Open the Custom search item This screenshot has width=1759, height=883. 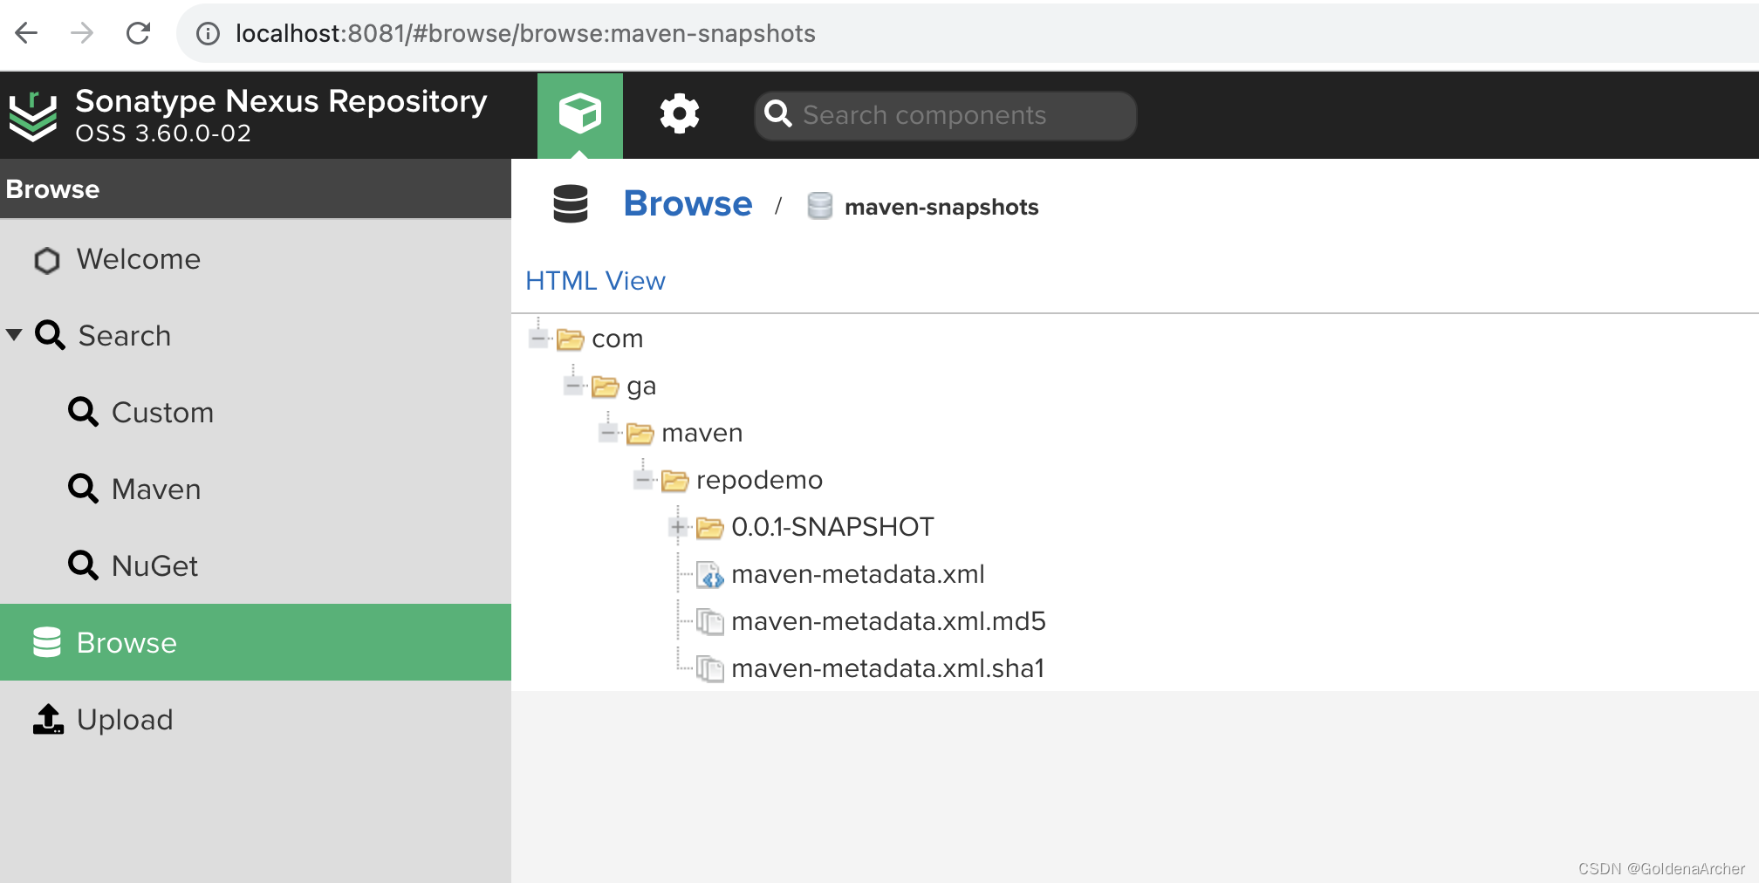click(256, 413)
